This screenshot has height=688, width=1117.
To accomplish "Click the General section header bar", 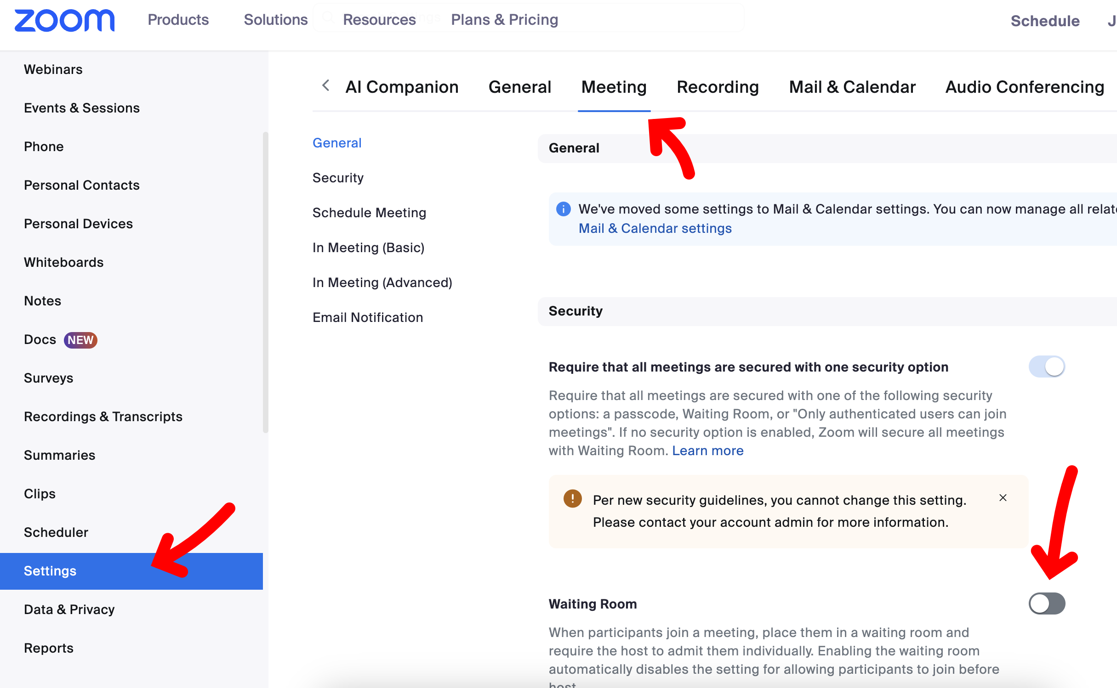I will 827,148.
